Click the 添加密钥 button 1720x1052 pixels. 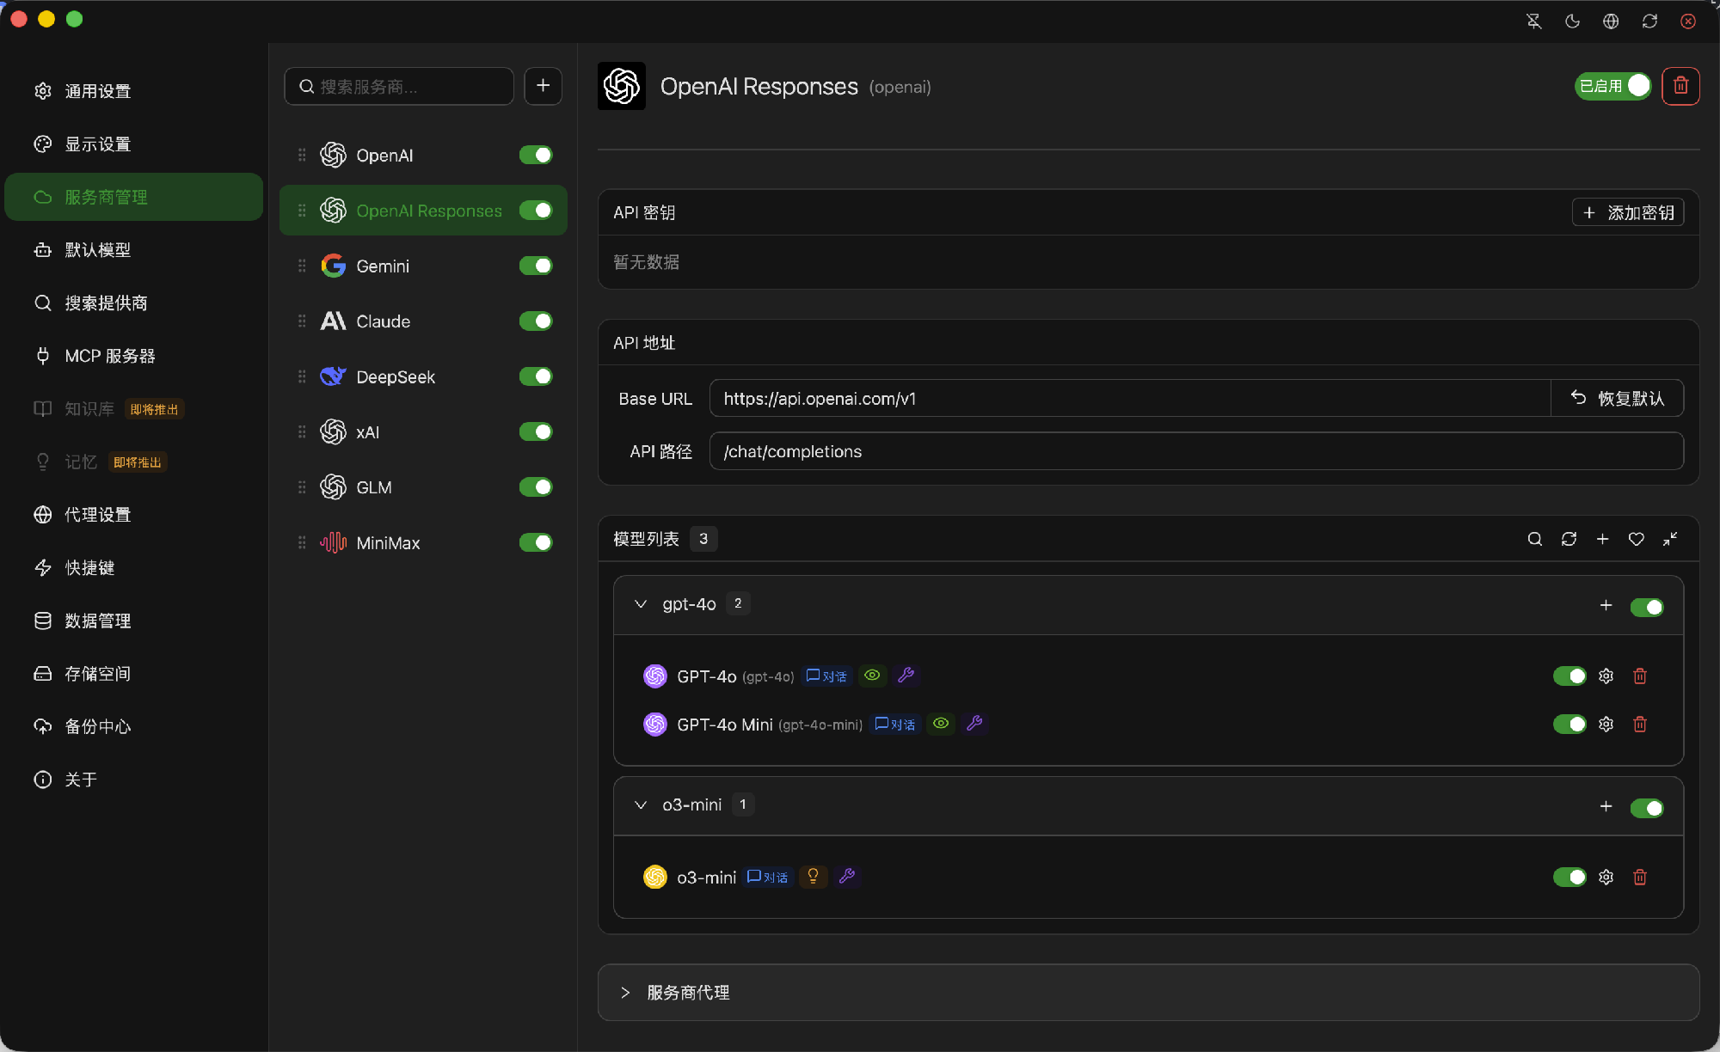[x=1628, y=212]
